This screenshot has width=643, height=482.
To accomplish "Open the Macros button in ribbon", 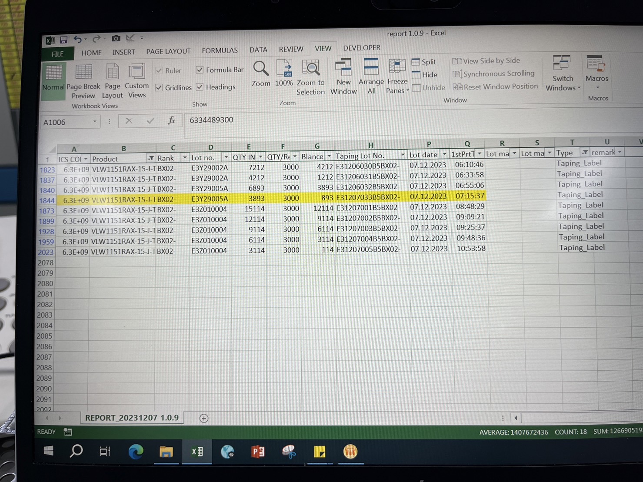I will pos(596,65).
